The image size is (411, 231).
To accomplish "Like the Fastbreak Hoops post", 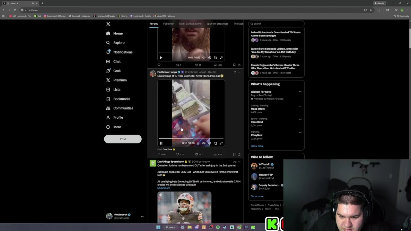I will (197, 154).
